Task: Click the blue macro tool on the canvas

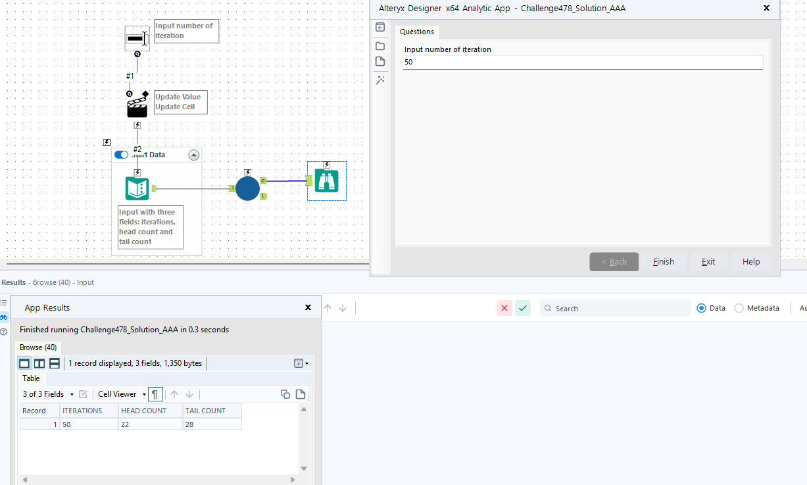Action: [x=247, y=188]
